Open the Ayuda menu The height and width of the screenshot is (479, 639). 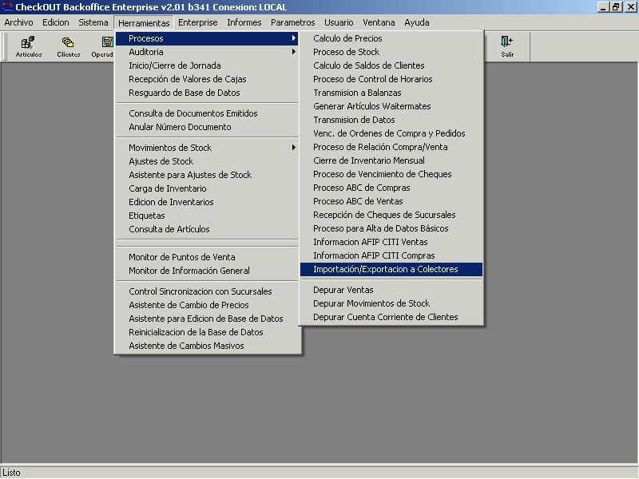click(416, 22)
